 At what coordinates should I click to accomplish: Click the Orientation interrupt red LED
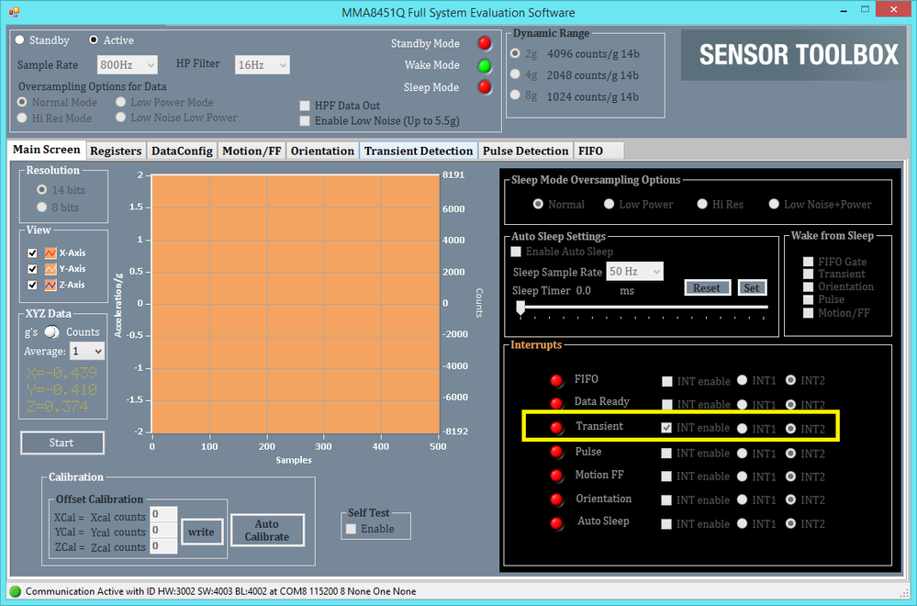[557, 499]
